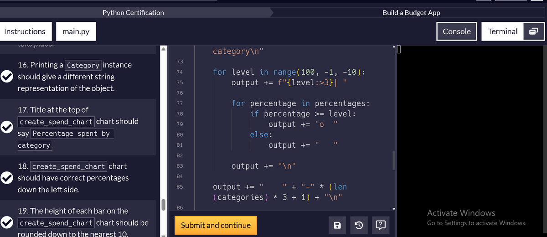Open the Python Certification link

pos(133,13)
